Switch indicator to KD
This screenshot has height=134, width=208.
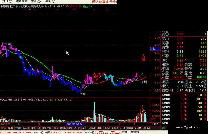pos(38,128)
